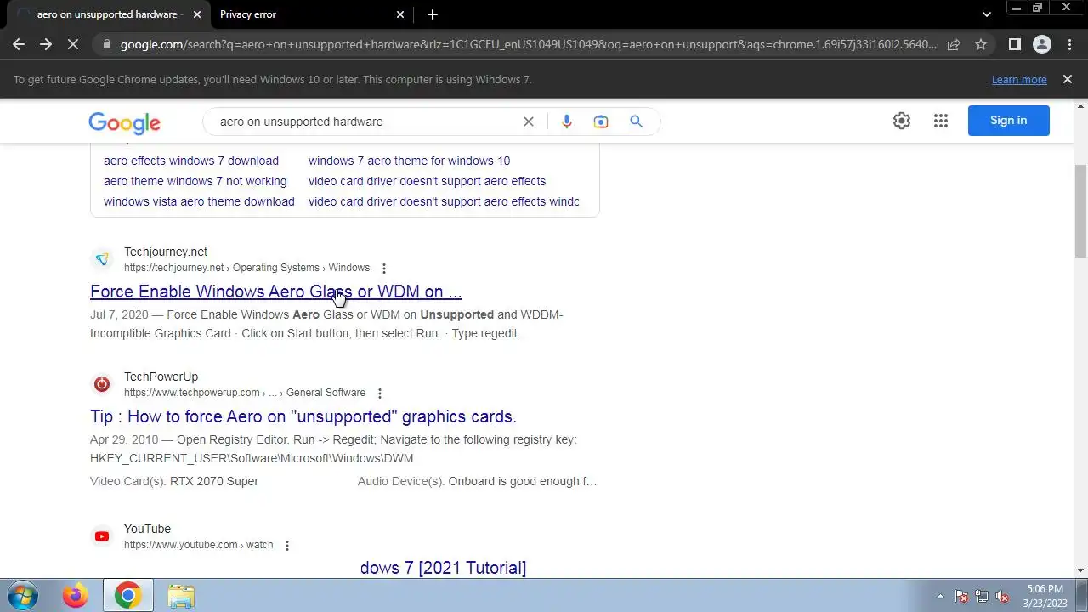The width and height of the screenshot is (1088, 612).
Task: Open Techjourney.net result options menu
Action: click(x=384, y=269)
